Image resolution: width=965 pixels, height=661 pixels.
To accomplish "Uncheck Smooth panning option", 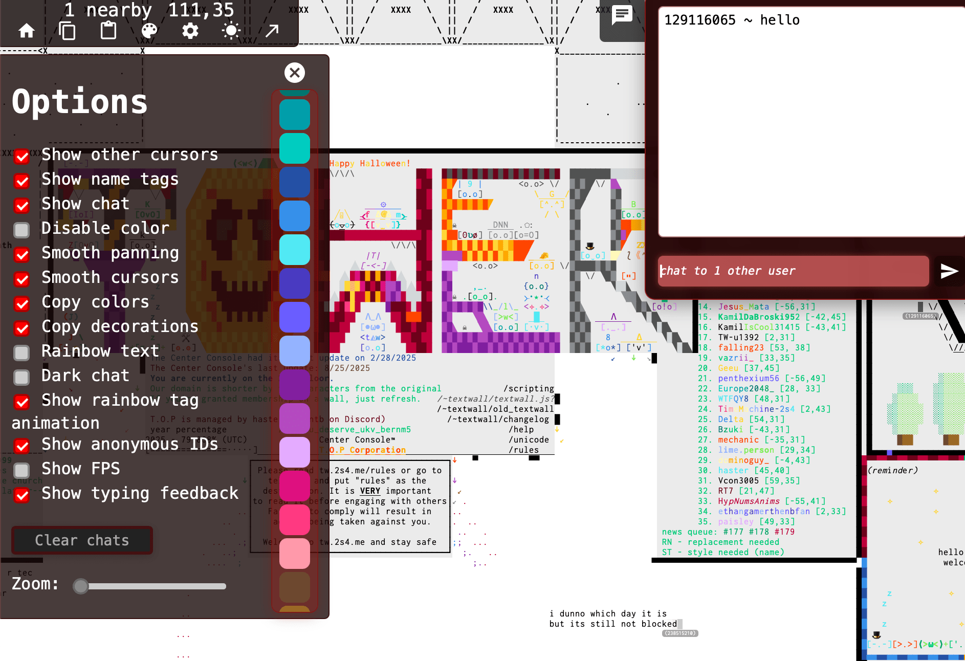I will [21, 254].
